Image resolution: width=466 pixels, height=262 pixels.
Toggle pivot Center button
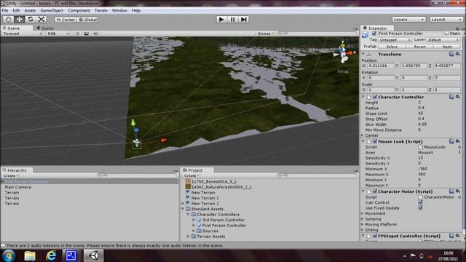pos(66,20)
